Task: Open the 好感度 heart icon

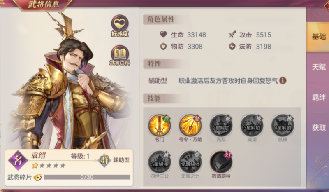Action: click(120, 26)
